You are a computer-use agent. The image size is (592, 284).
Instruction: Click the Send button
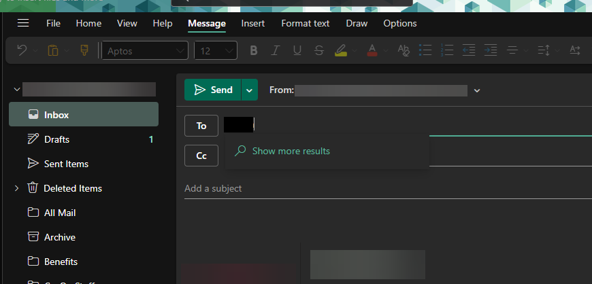click(x=212, y=90)
